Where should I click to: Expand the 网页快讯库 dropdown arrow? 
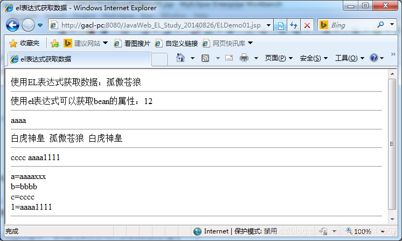point(251,43)
